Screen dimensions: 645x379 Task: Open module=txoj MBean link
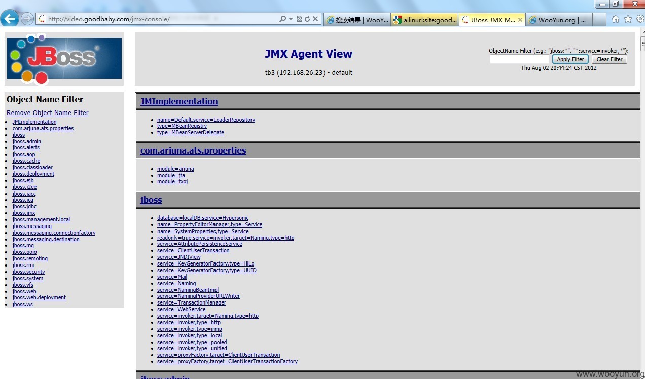pos(172,181)
